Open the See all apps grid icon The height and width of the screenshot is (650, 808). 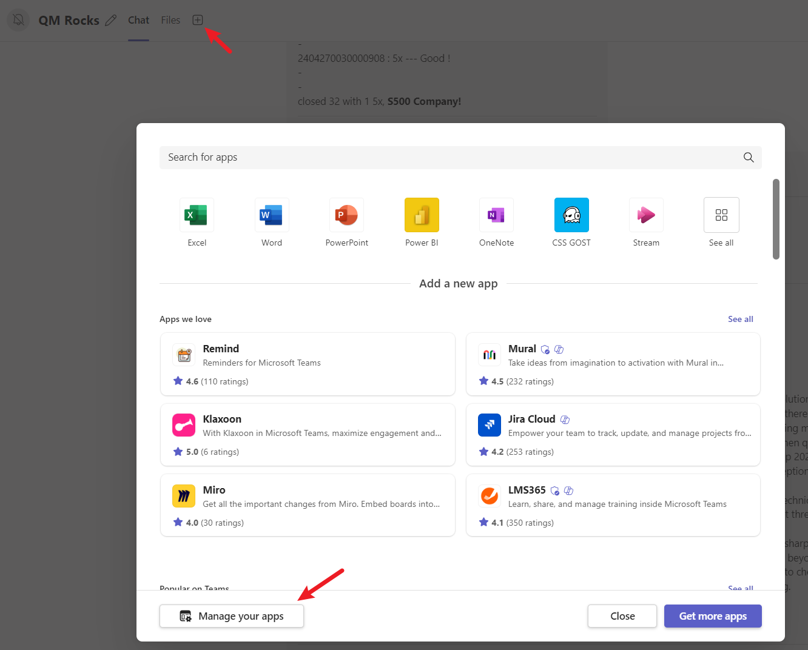click(x=721, y=215)
